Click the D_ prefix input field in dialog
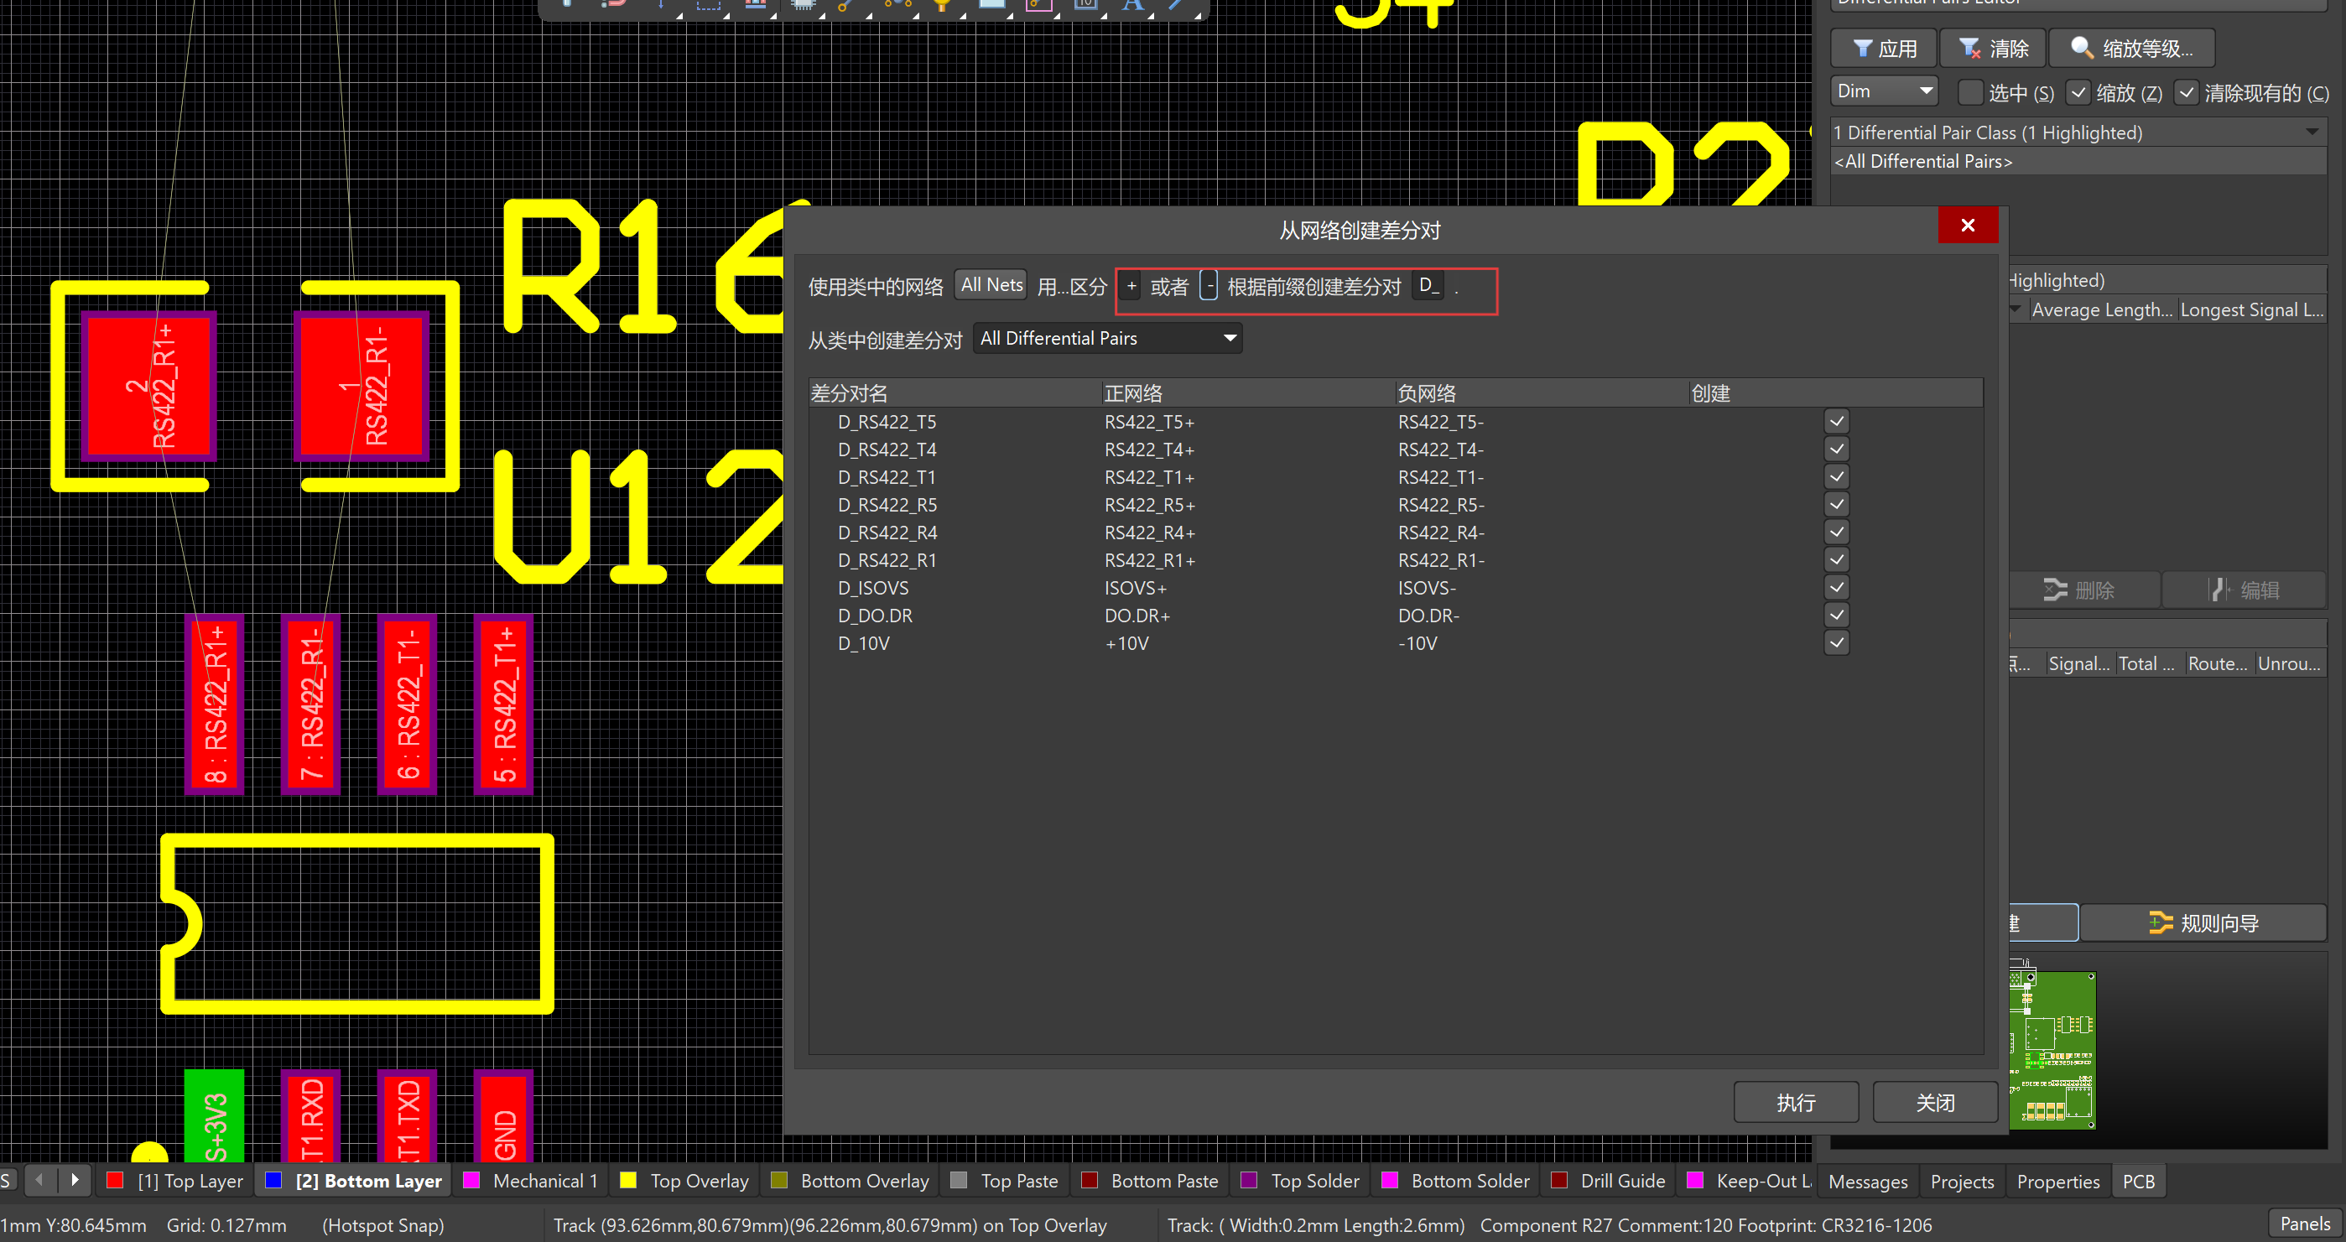The height and width of the screenshot is (1242, 2346). pyautogui.click(x=1428, y=285)
